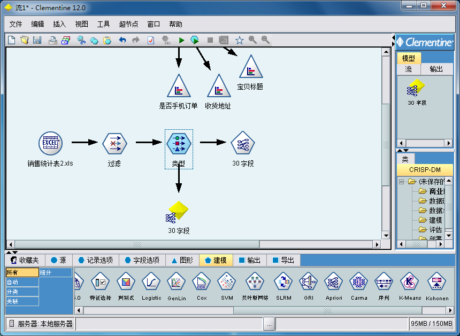Pick the Kohonen node in palette
Screen dimensions: 460x336
(x=437, y=286)
